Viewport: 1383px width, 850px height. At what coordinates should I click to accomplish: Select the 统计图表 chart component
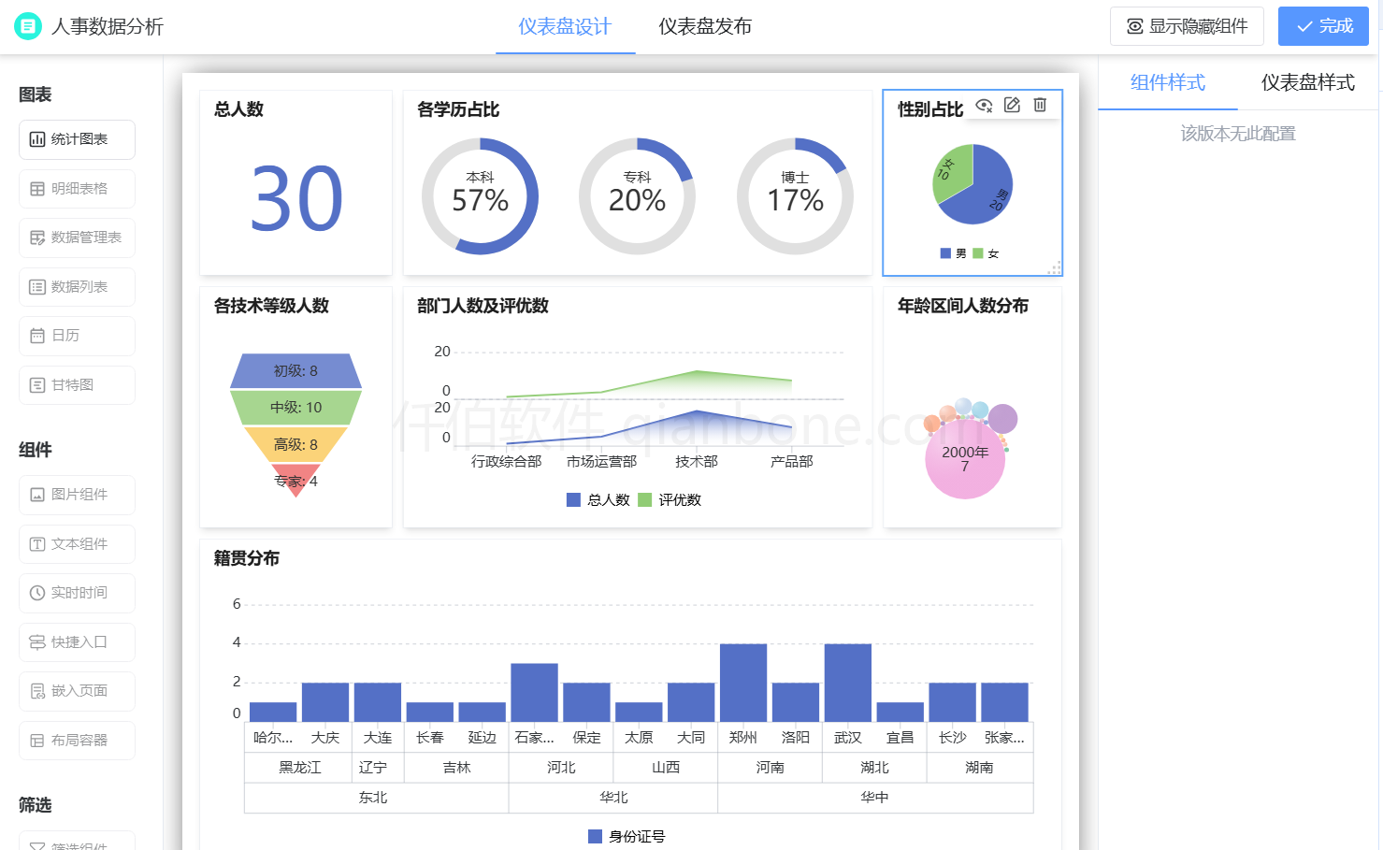[x=78, y=139]
